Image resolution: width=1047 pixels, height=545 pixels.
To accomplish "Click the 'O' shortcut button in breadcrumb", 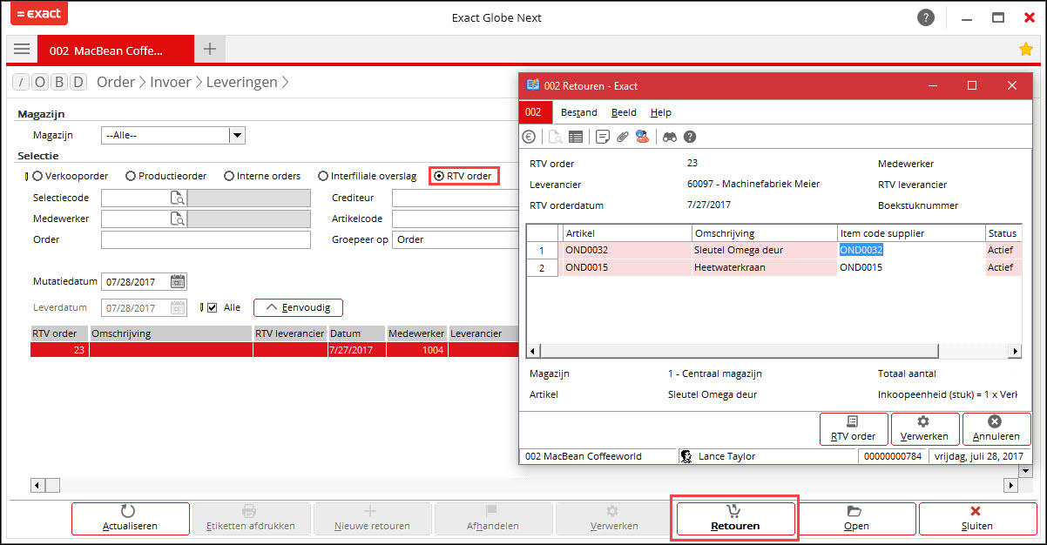I will click(x=41, y=83).
